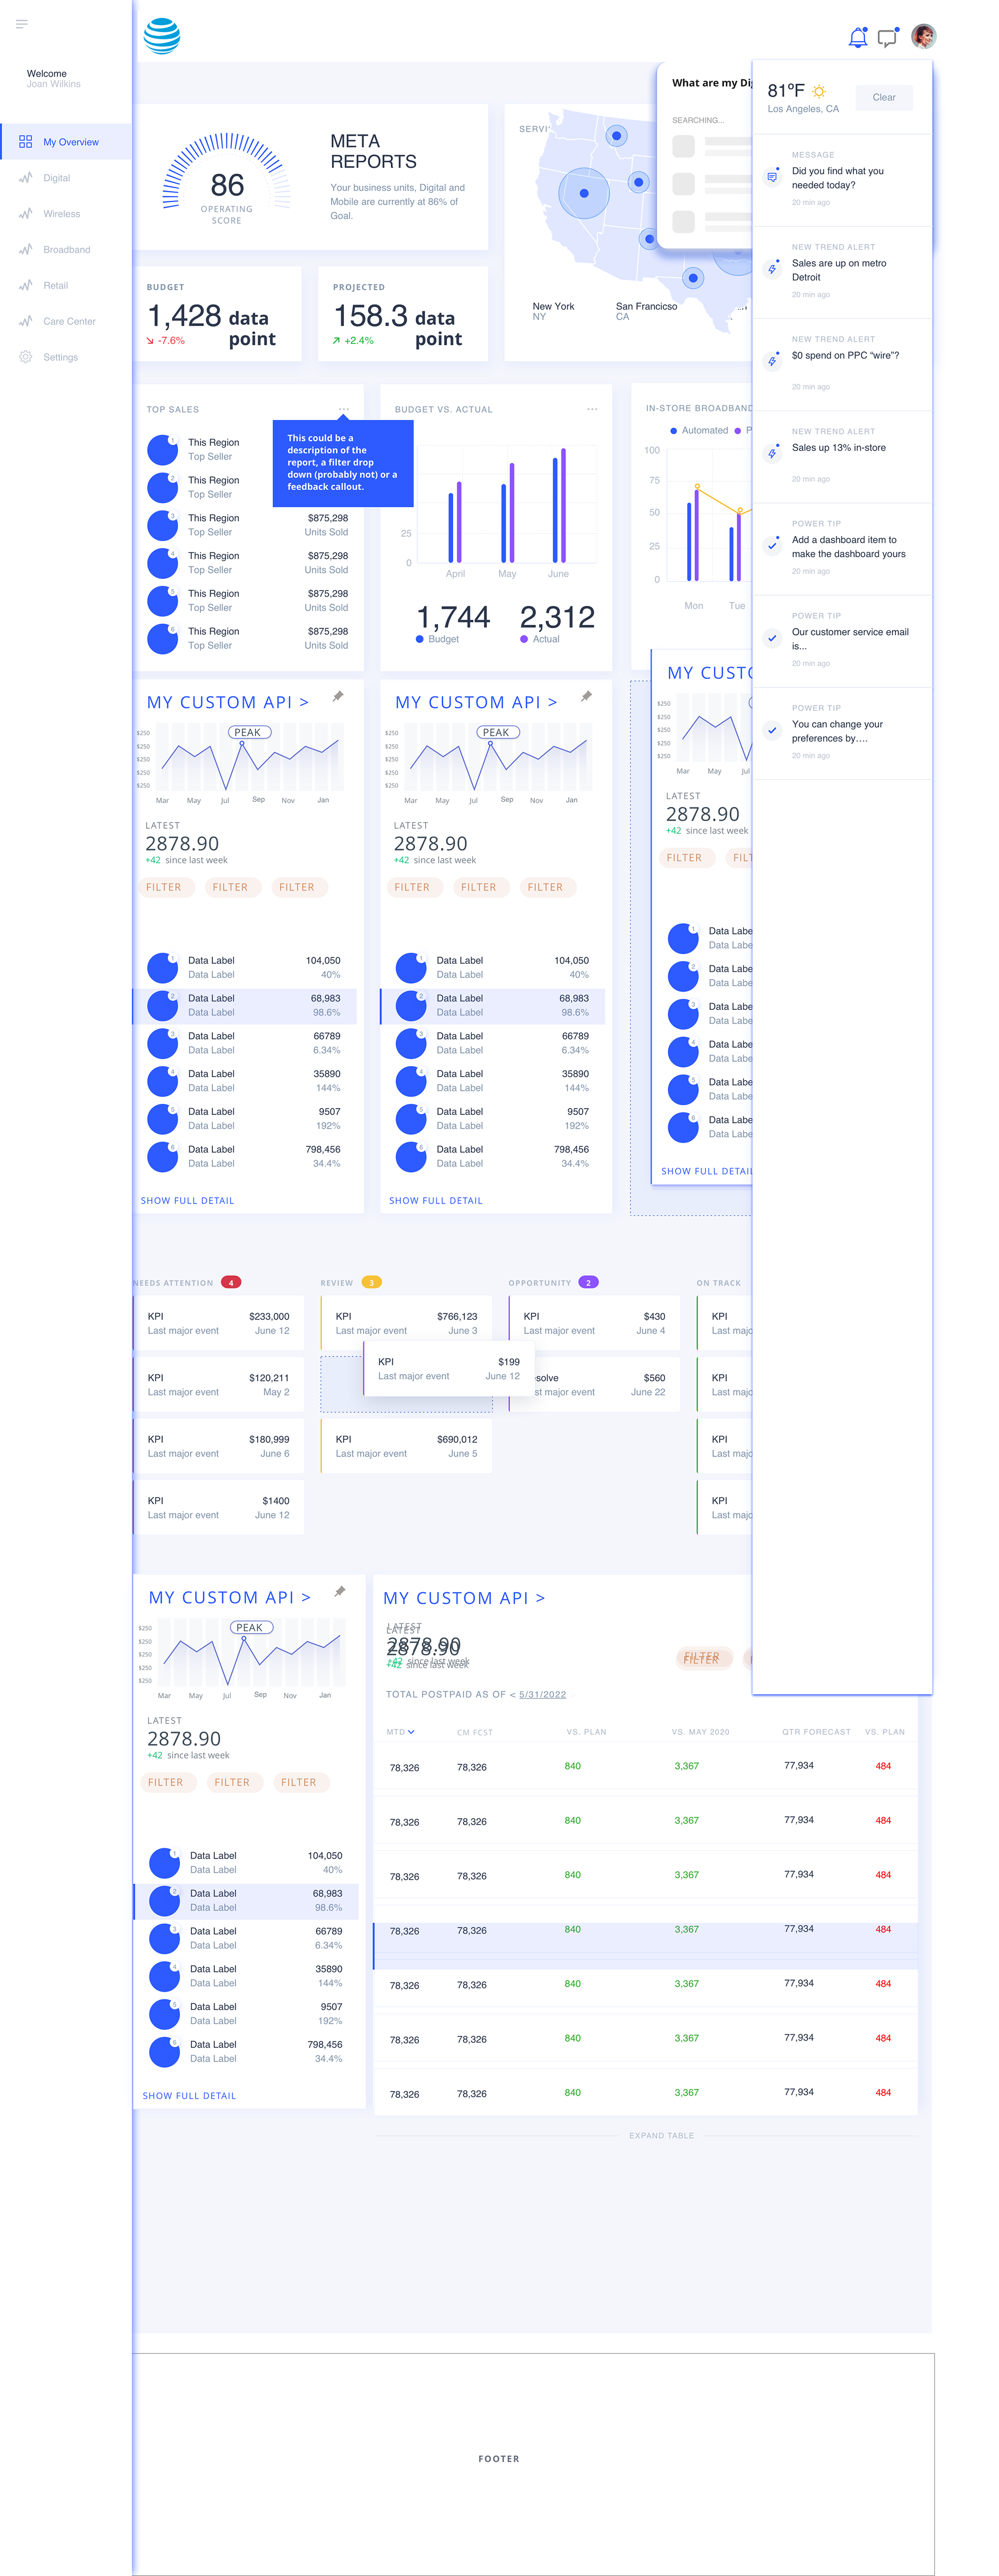Screen dimensions: 999x2576
Task: Click the message icon beside 'Did you find what you needed'
Action: (x=772, y=177)
